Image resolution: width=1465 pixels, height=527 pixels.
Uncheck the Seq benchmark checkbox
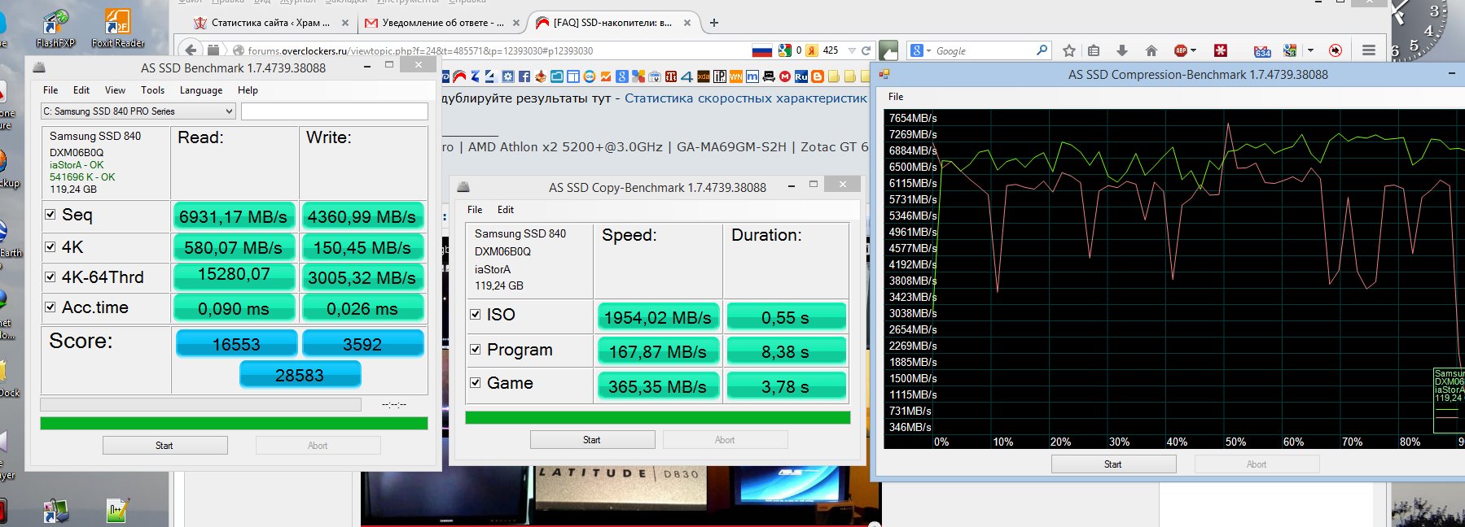pyautogui.click(x=50, y=215)
